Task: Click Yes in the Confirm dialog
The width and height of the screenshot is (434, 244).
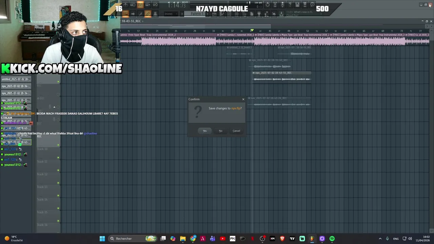Action: point(204,131)
